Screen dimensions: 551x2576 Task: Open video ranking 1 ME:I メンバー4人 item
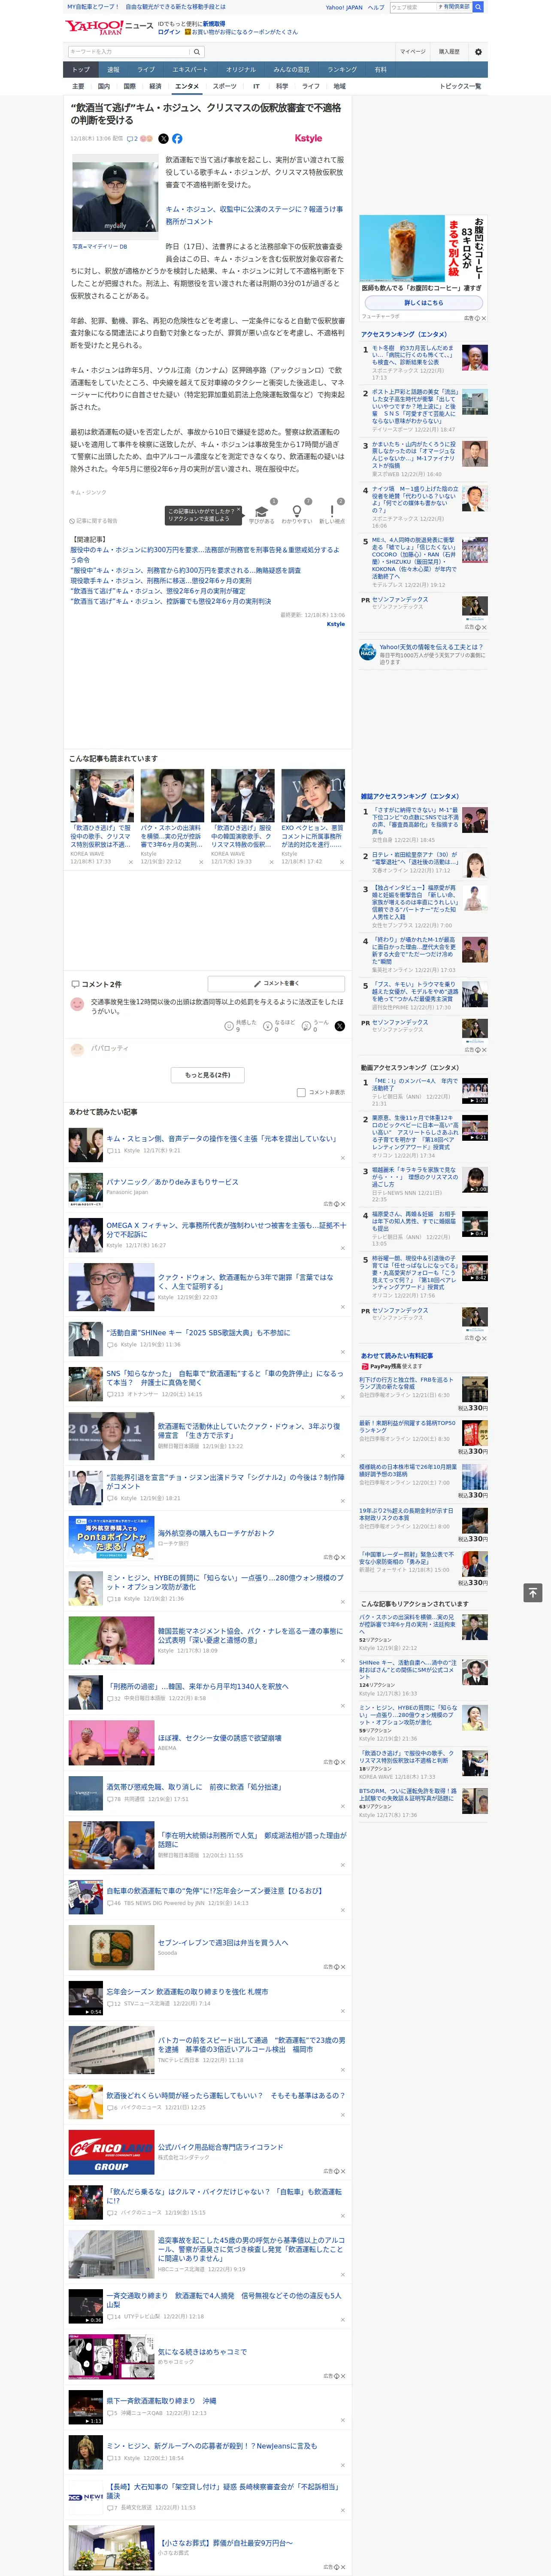[414, 1084]
